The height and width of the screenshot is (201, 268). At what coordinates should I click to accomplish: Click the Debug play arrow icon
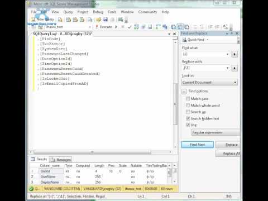[x=116, y=27]
